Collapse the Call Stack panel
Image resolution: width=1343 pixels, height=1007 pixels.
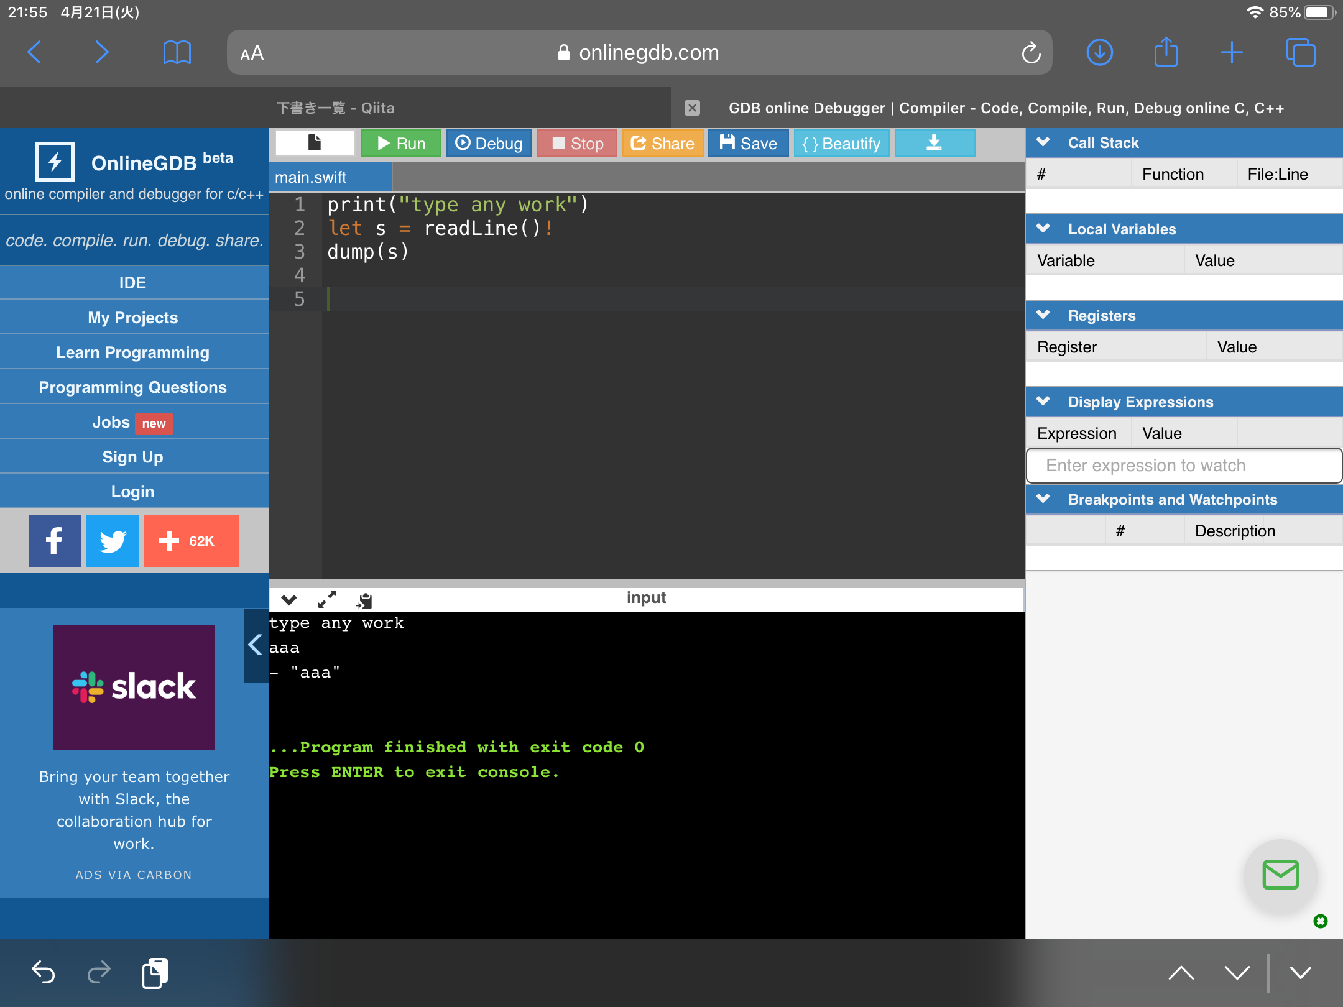(x=1043, y=142)
